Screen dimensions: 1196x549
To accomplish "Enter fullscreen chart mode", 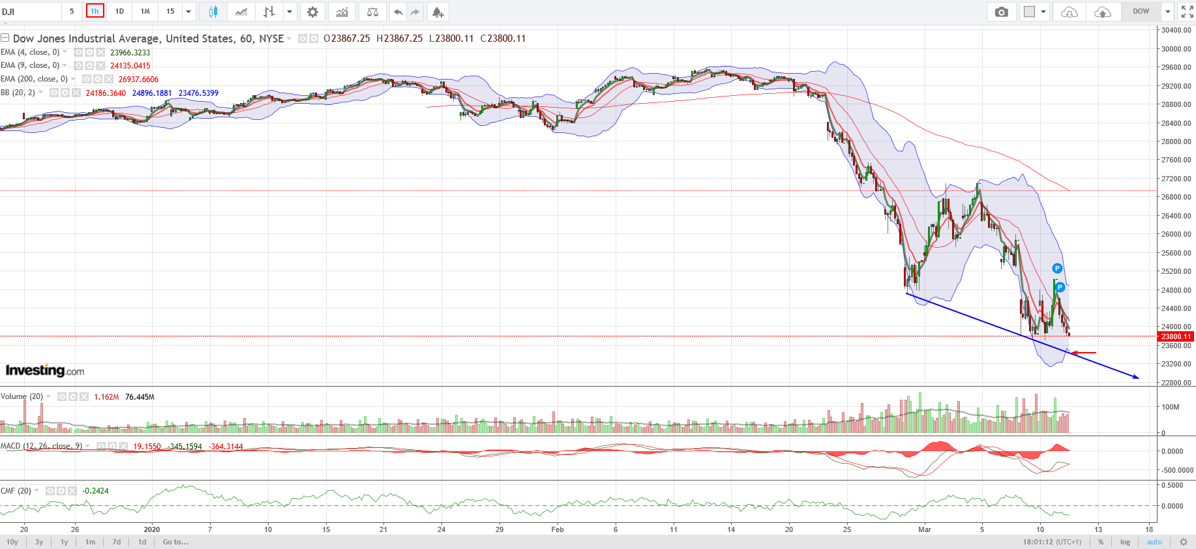I will [1187, 12].
